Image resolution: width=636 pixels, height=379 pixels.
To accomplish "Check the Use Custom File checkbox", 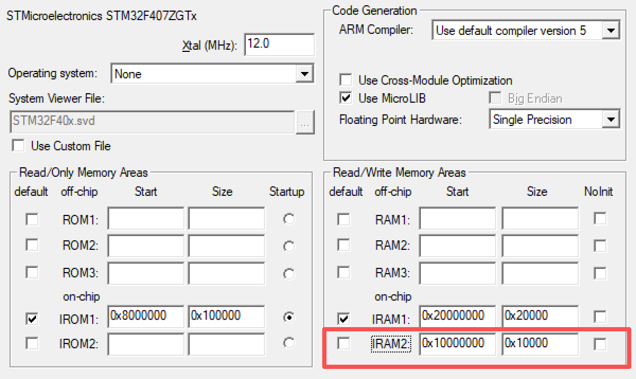I will coord(19,146).
